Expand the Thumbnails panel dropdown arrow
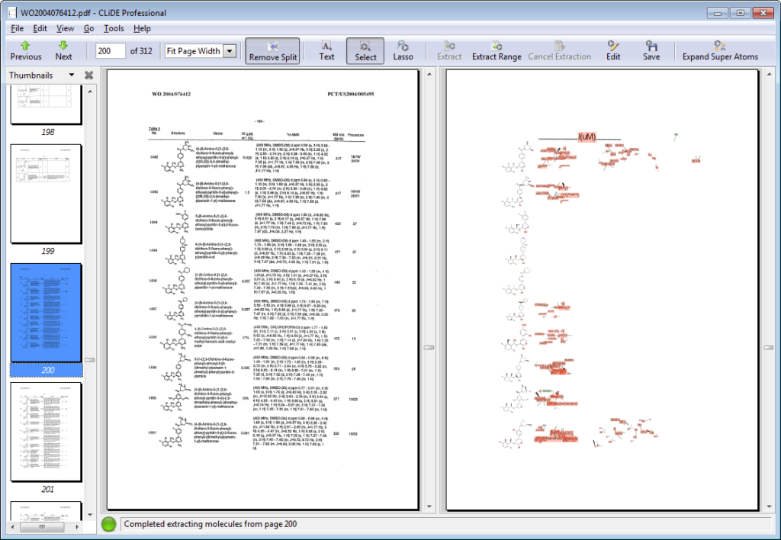 tap(72, 75)
